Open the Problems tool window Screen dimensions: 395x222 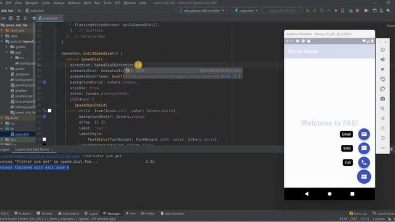coord(23,213)
